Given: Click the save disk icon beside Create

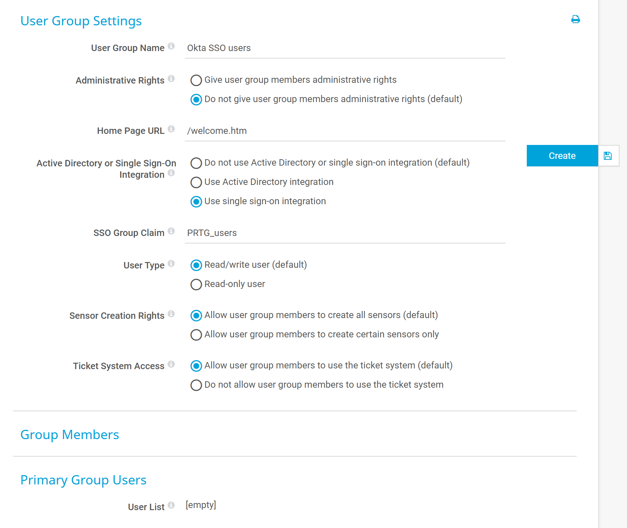Looking at the screenshot, I should click(x=608, y=156).
